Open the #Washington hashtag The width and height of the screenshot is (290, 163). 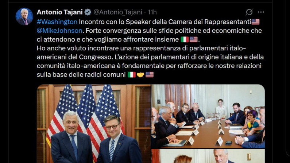pyautogui.click(x=57, y=22)
